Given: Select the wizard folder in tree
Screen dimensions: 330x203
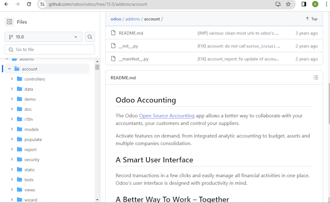Looking at the screenshot, I should point(30,200).
